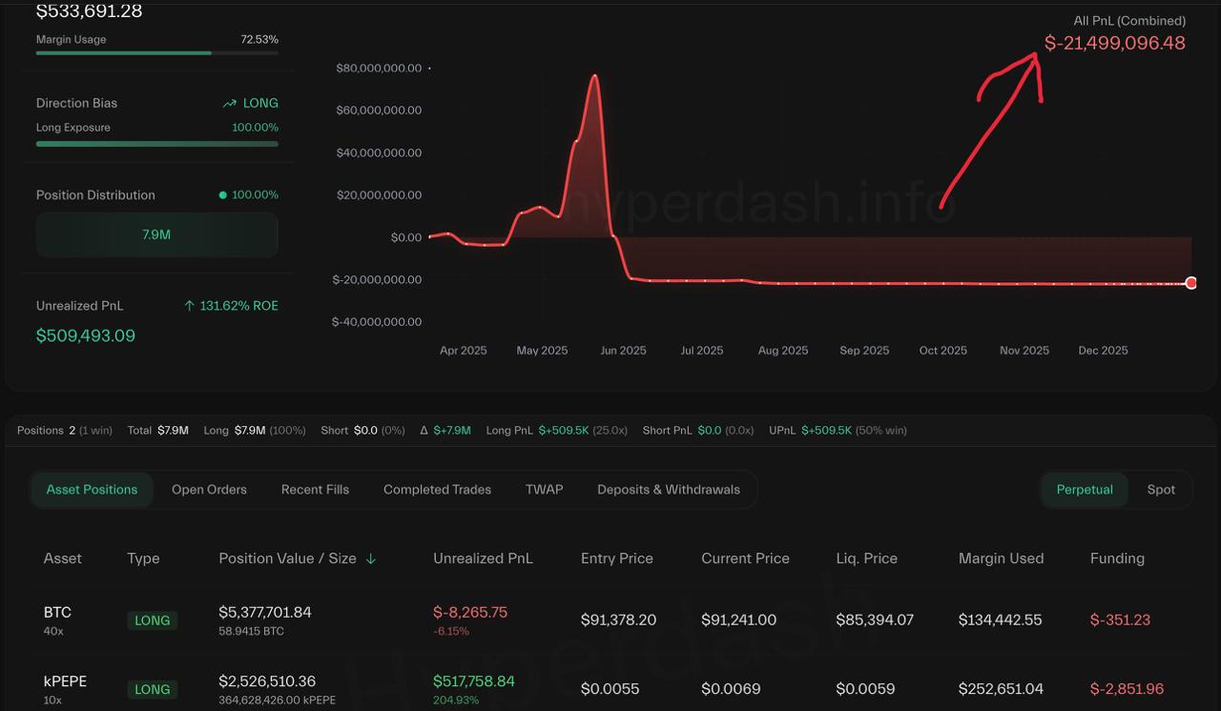Click the delta symbol in the positions summary

click(424, 431)
